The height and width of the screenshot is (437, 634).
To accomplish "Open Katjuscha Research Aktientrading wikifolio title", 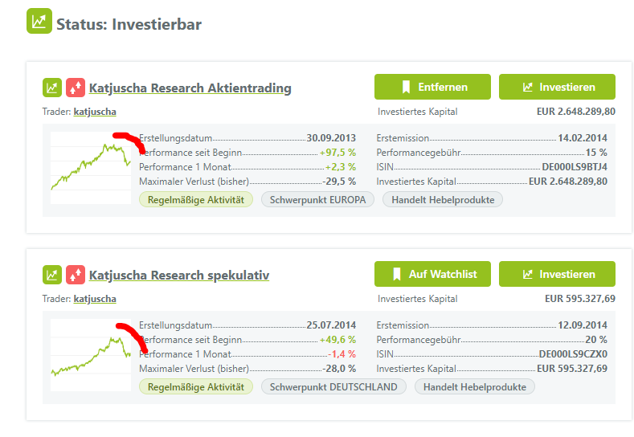I will point(190,88).
